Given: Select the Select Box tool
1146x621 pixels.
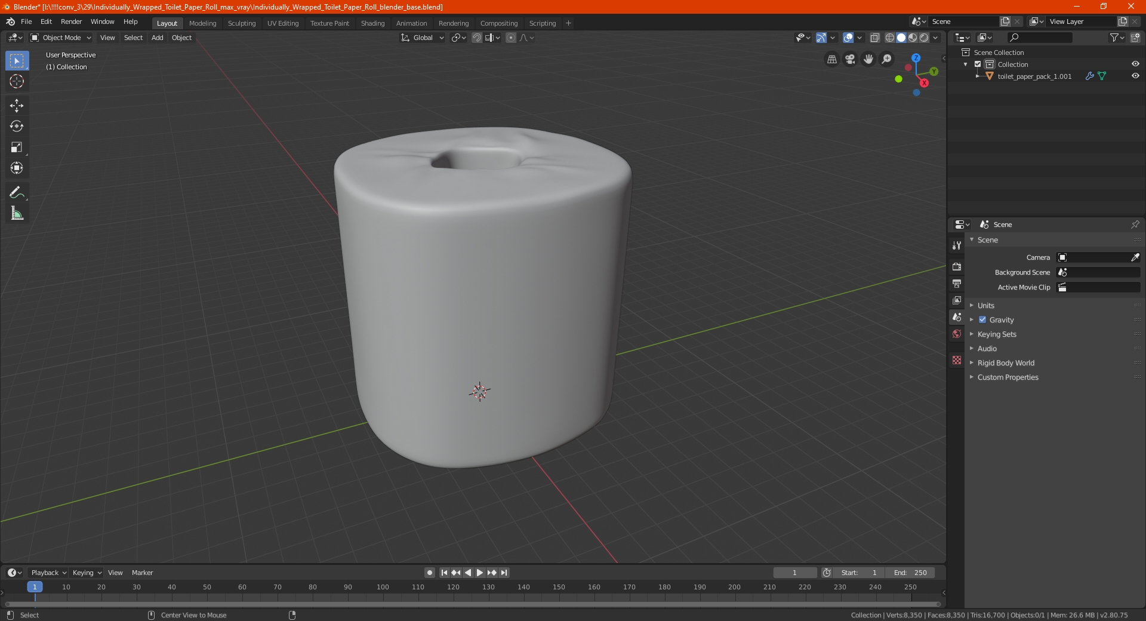Looking at the screenshot, I should tap(17, 61).
